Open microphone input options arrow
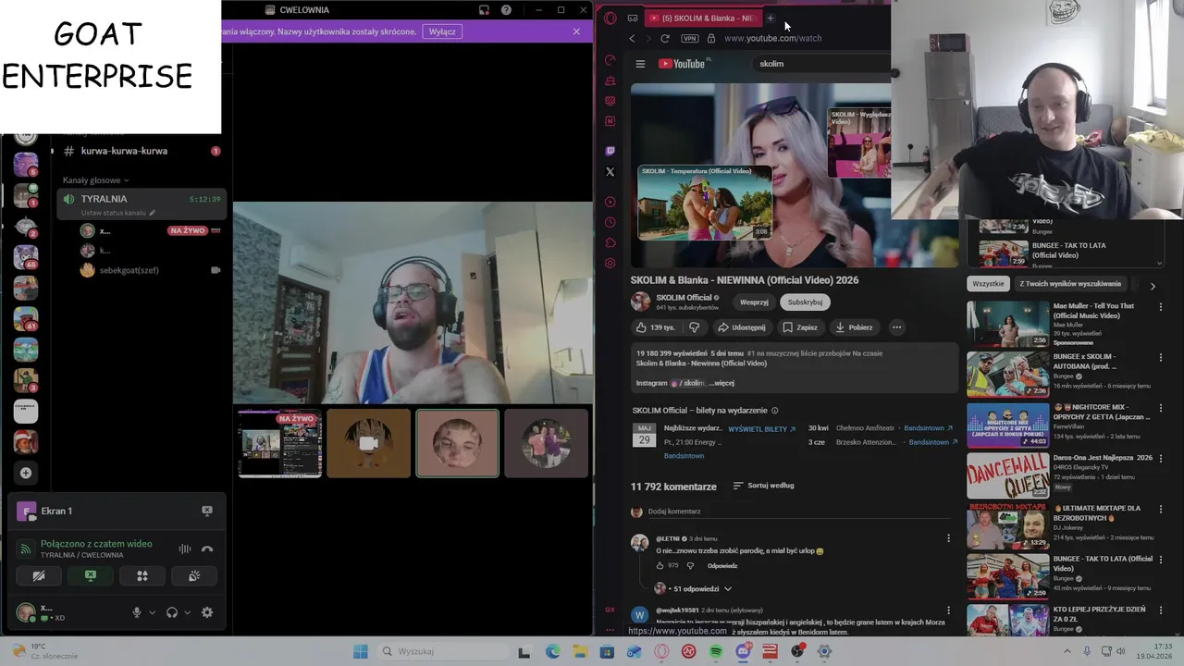This screenshot has height=666, width=1184. [x=152, y=612]
